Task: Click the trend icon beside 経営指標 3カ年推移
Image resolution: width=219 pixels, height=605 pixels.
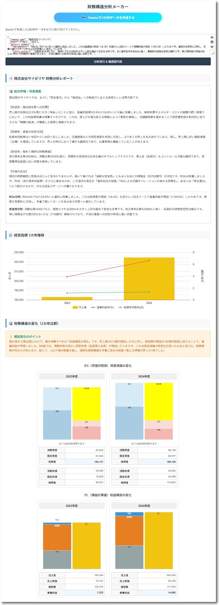Action: click(x=11, y=235)
